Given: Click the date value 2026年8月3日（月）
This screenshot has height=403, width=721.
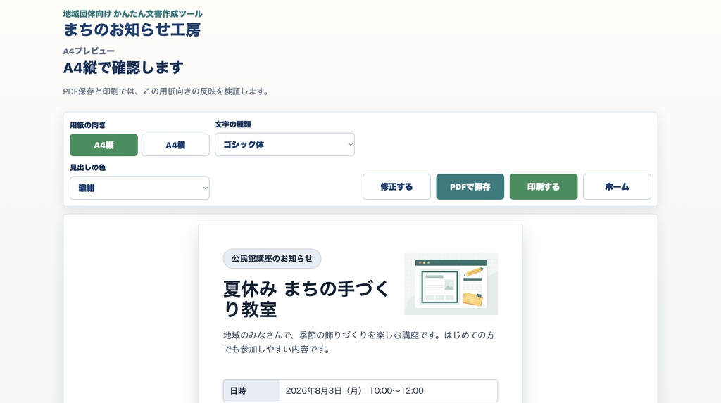Looking at the screenshot, I should tap(324, 390).
